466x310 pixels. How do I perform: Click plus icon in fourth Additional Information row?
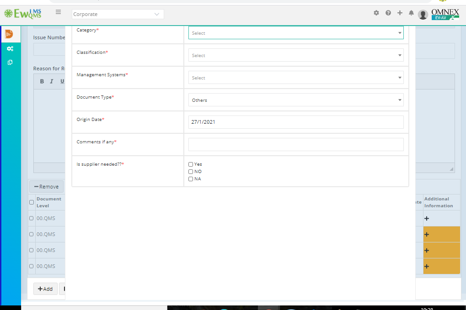click(x=427, y=266)
